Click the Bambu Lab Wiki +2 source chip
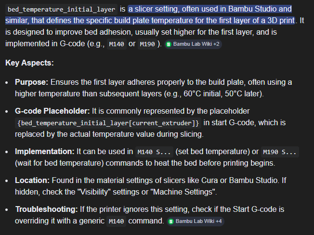Image resolution: width=314 pixels, height=235 pixels. tap(193, 44)
